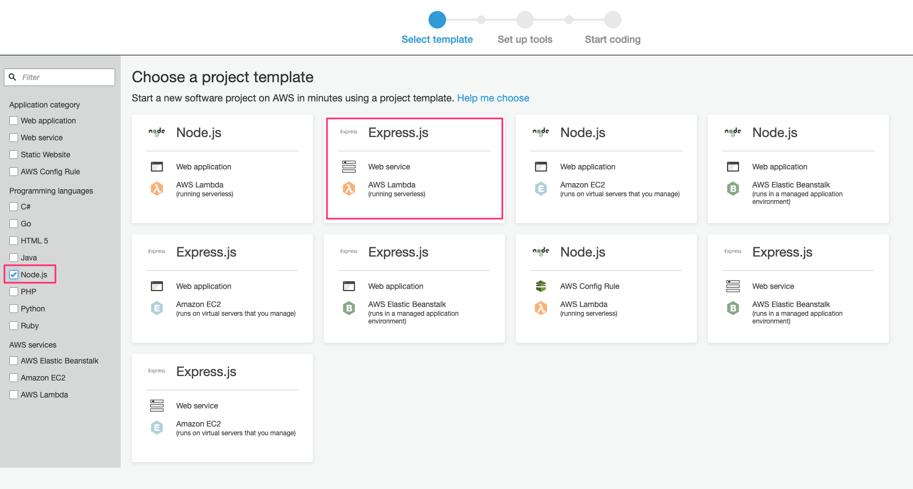Click the Filter search input field
Viewport: 913px width, 489px height.
(59, 77)
